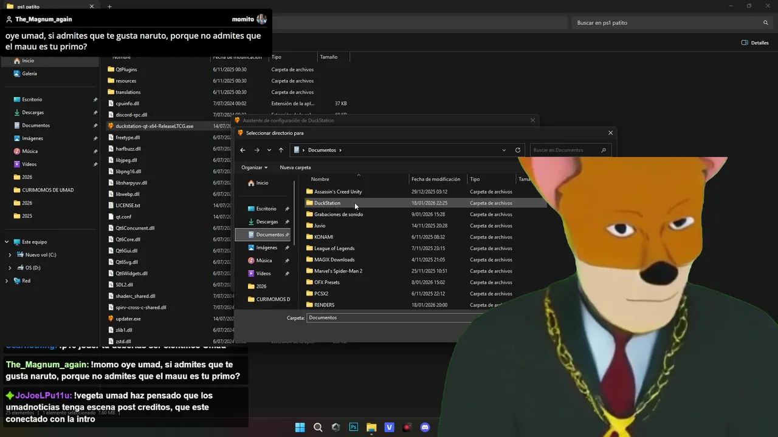Click Buscar en ps1 patito search box
Screen dimensions: 778x437
672,22
